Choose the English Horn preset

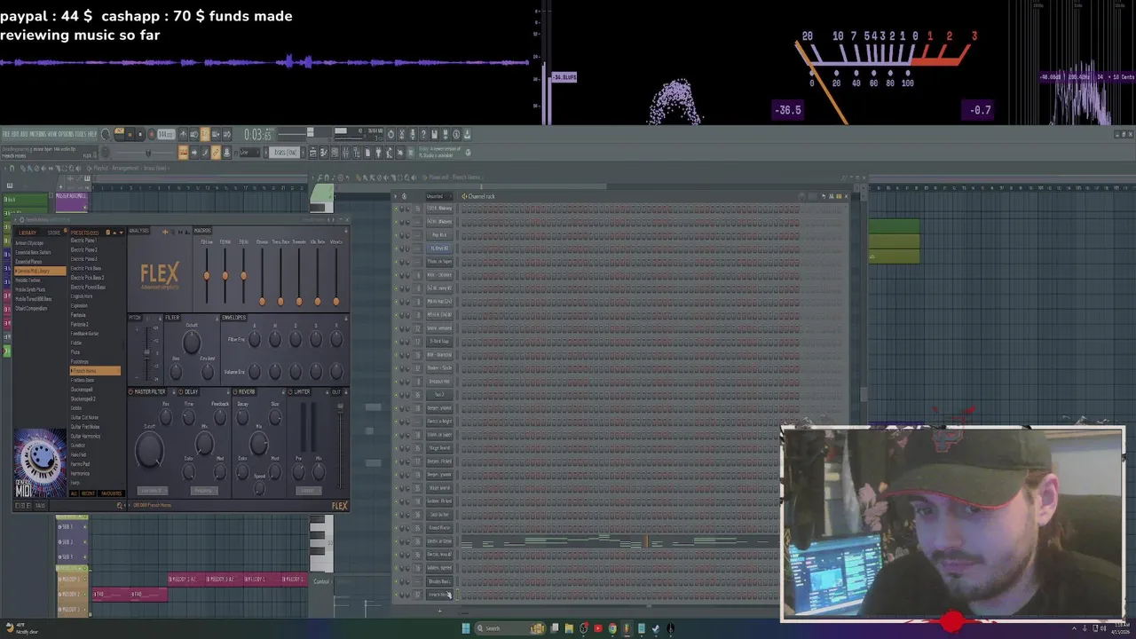click(82, 296)
